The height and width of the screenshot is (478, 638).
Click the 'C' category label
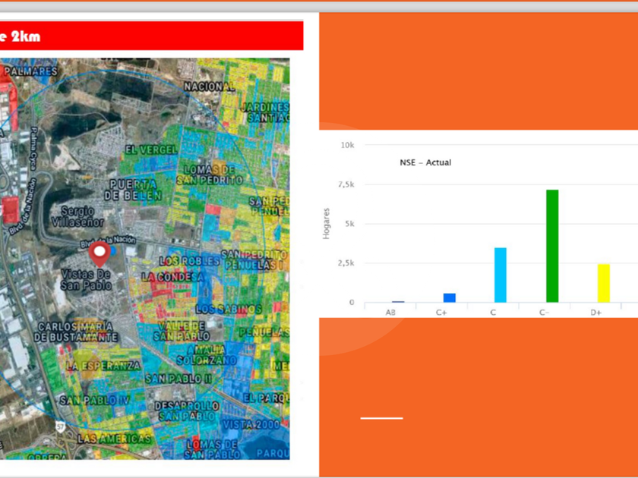point(493,313)
